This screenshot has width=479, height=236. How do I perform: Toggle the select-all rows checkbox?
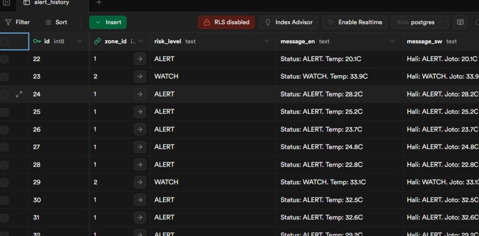[x=4, y=42]
